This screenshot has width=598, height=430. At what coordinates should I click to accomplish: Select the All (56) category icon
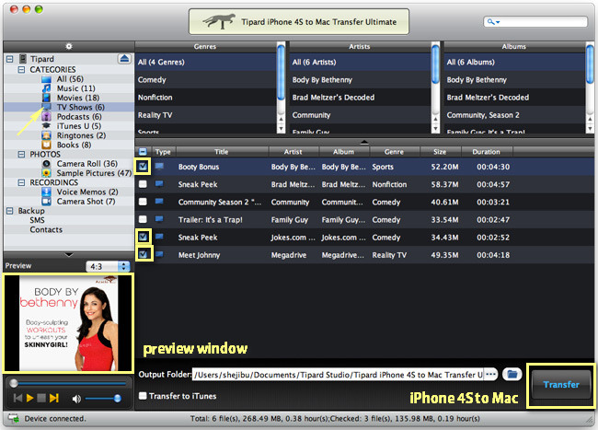point(46,79)
